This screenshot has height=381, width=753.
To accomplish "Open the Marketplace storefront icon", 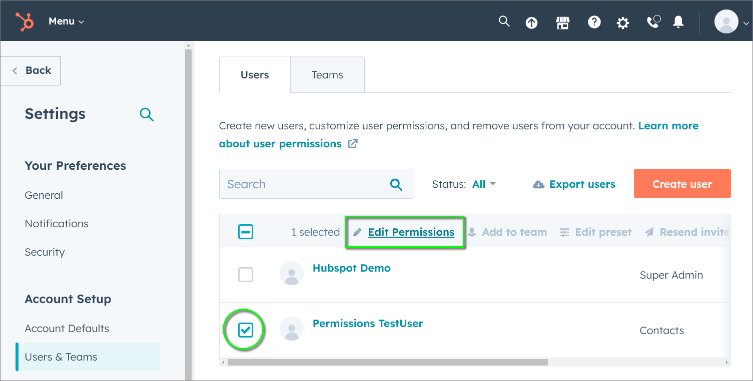I will click(x=563, y=22).
